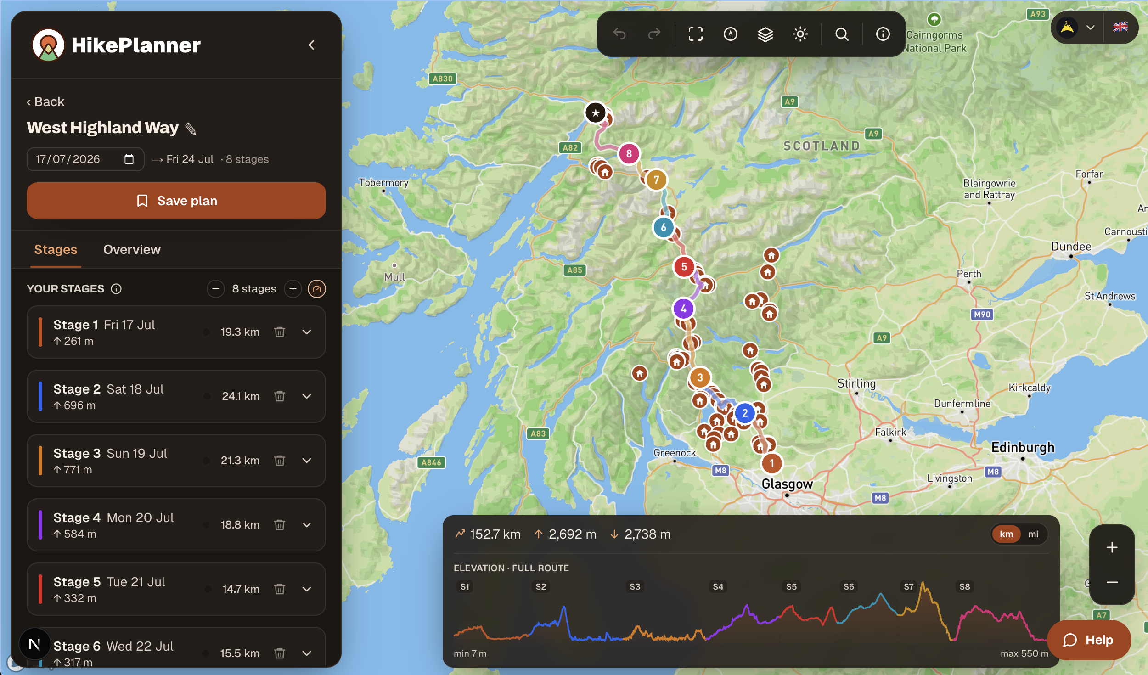
Task: Click the HikePlanner logo
Action: click(x=48, y=45)
